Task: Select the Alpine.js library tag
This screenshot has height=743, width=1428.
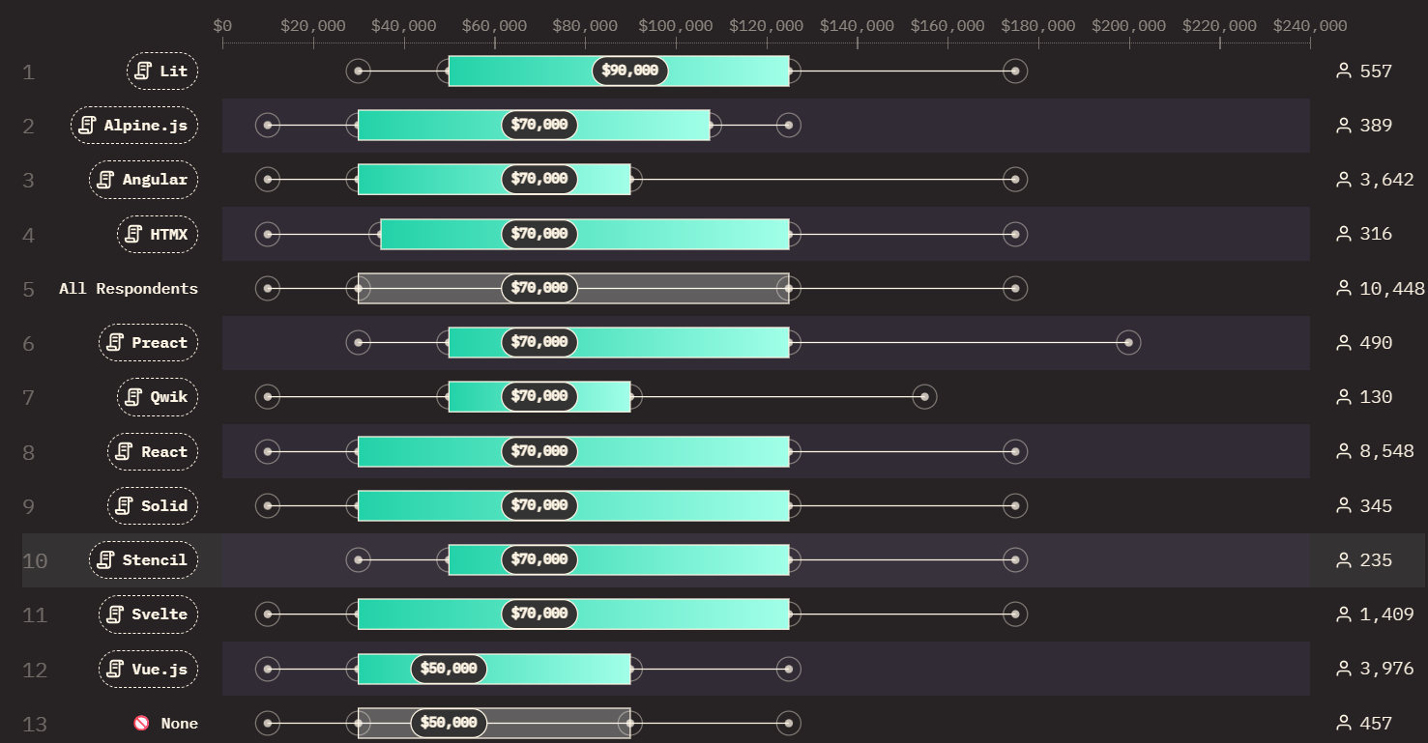Action: [x=134, y=126]
